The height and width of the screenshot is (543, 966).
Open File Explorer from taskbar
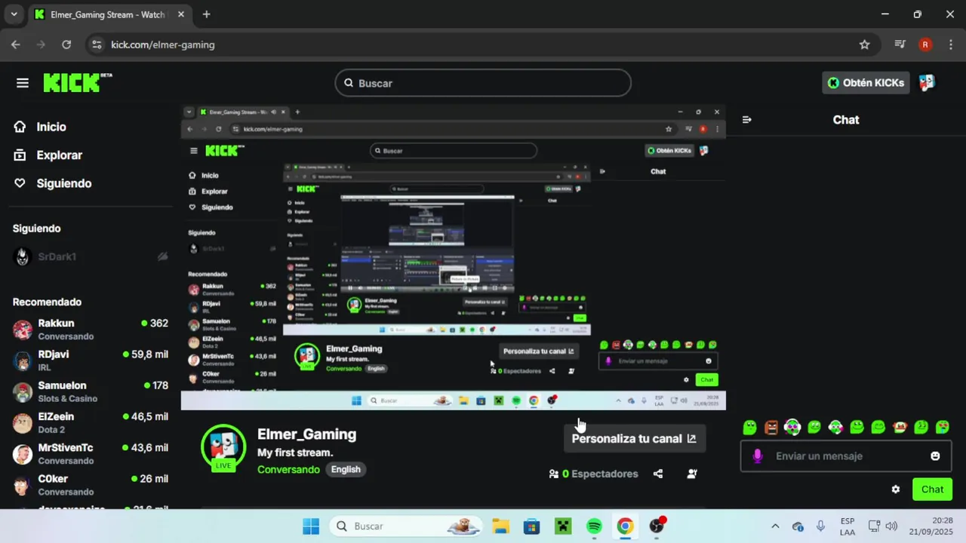click(500, 526)
